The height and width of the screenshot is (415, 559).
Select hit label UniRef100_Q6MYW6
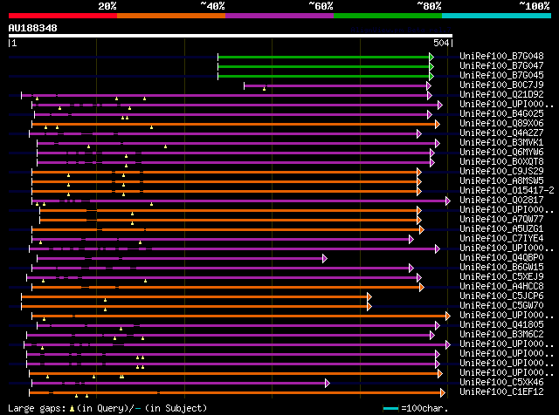[501, 153]
